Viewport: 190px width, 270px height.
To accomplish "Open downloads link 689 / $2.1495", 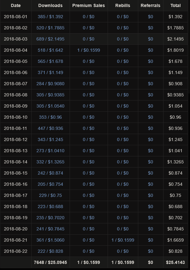I will coord(50,39).
